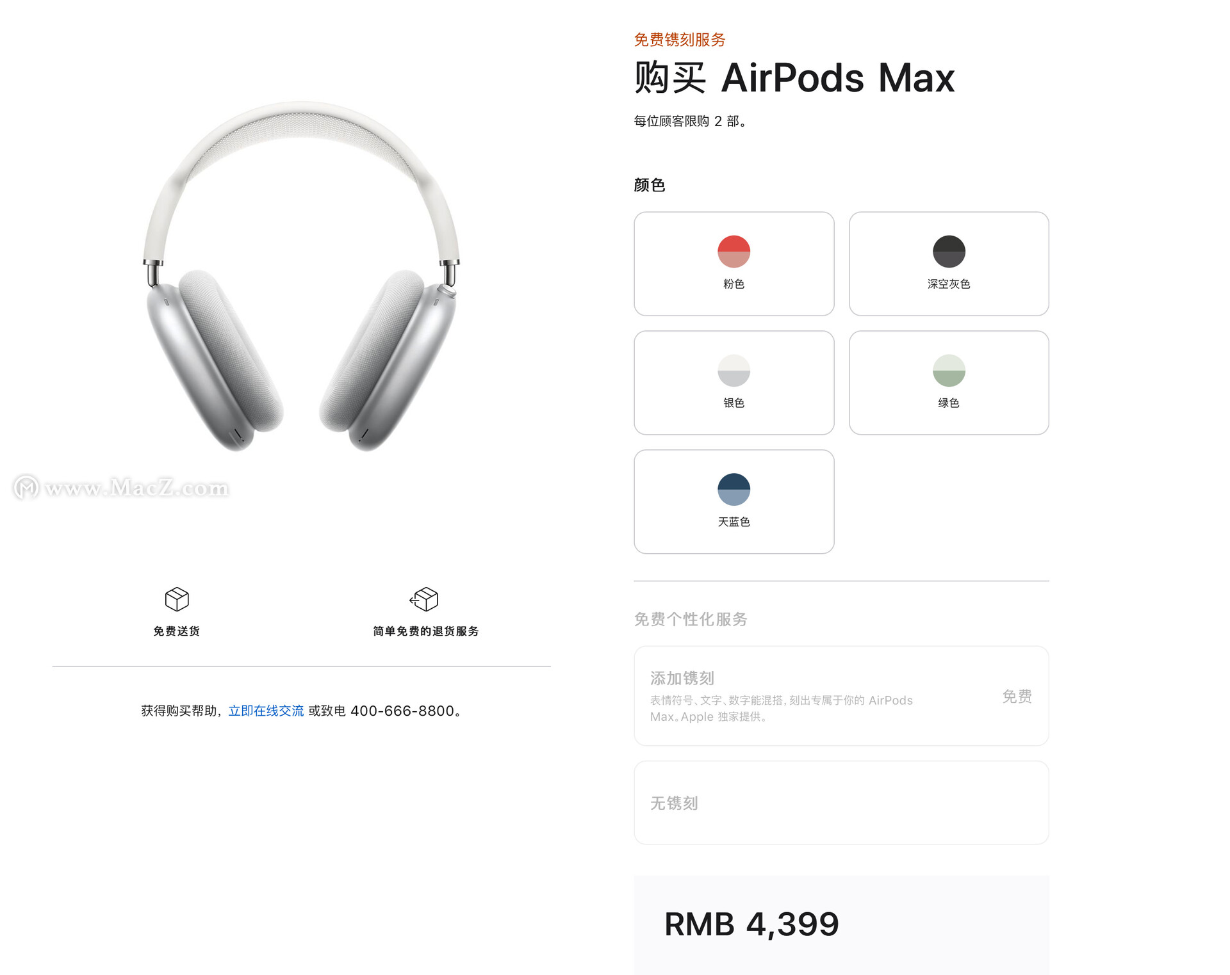
Task: Select the 无镌刻 no engraving option
Action: click(x=841, y=803)
